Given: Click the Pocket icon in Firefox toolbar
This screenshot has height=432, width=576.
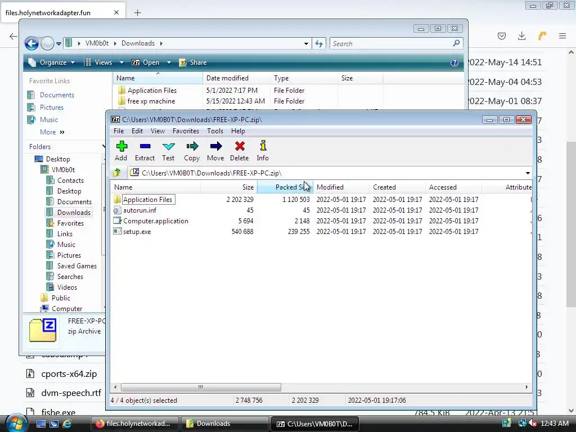Looking at the screenshot, I should click(x=502, y=35).
